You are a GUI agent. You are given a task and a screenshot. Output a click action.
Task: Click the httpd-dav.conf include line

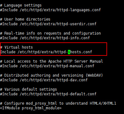pos(44,80)
